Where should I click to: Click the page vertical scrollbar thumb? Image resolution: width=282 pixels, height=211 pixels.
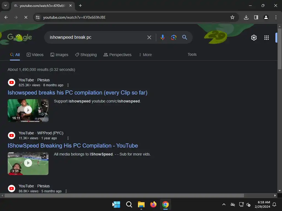coord(280,48)
